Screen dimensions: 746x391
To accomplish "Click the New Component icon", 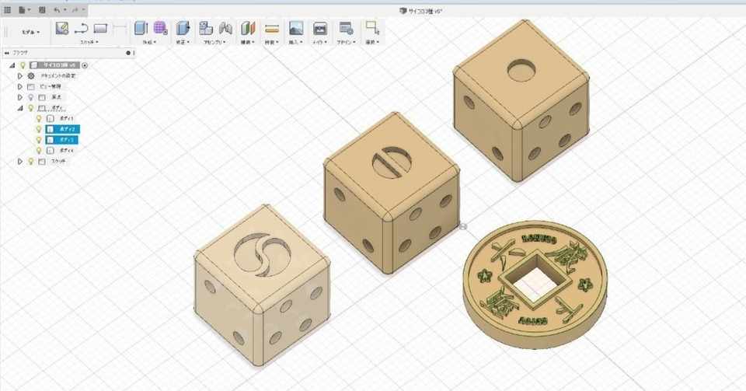I will point(205,29).
